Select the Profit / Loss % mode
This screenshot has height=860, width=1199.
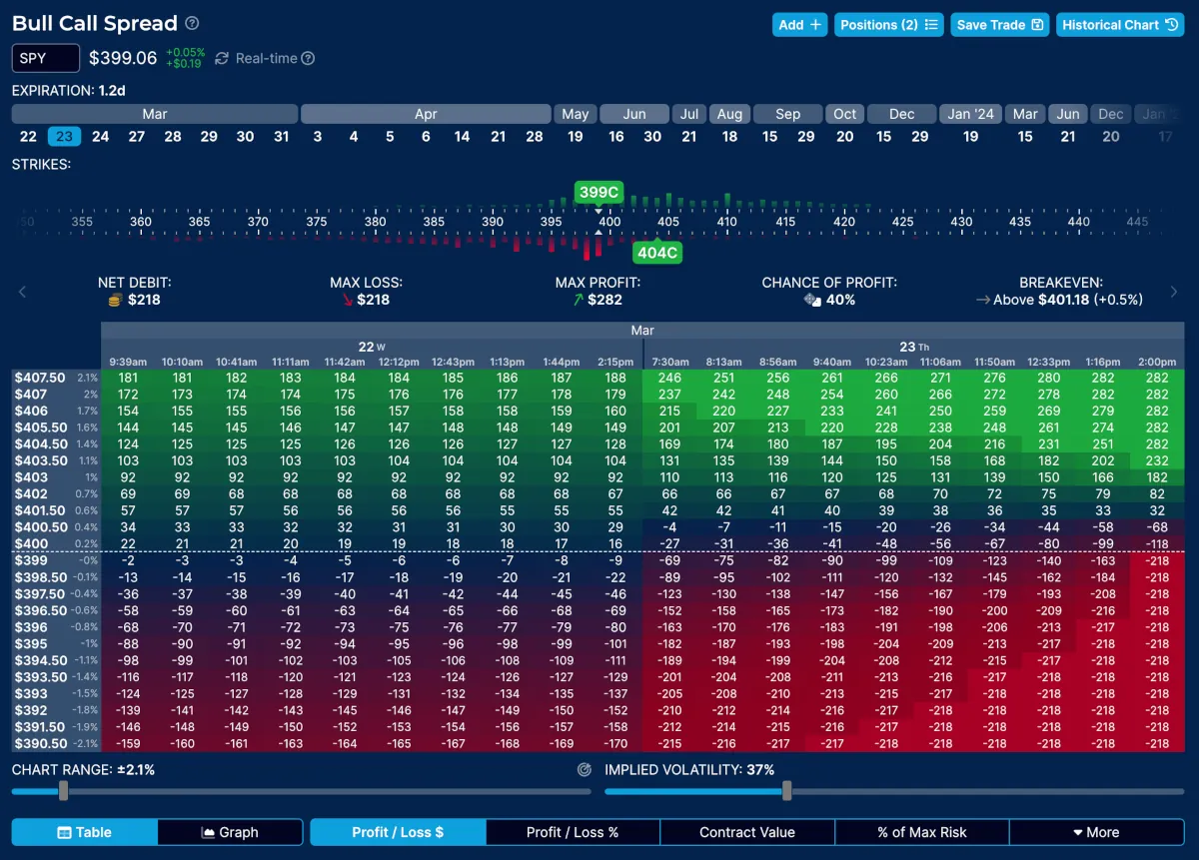[x=572, y=832]
